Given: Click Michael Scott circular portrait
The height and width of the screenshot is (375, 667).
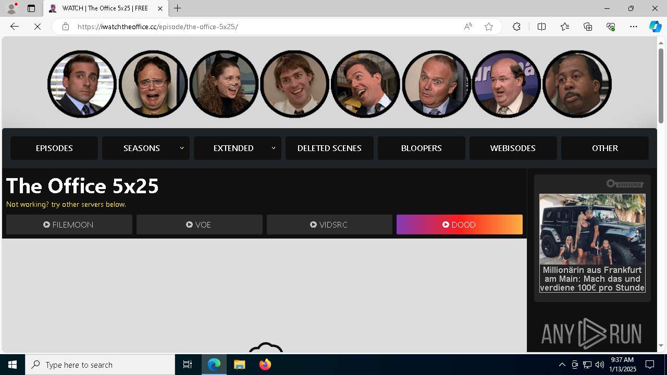Looking at the screenshot, I should (x=82, y=84).
